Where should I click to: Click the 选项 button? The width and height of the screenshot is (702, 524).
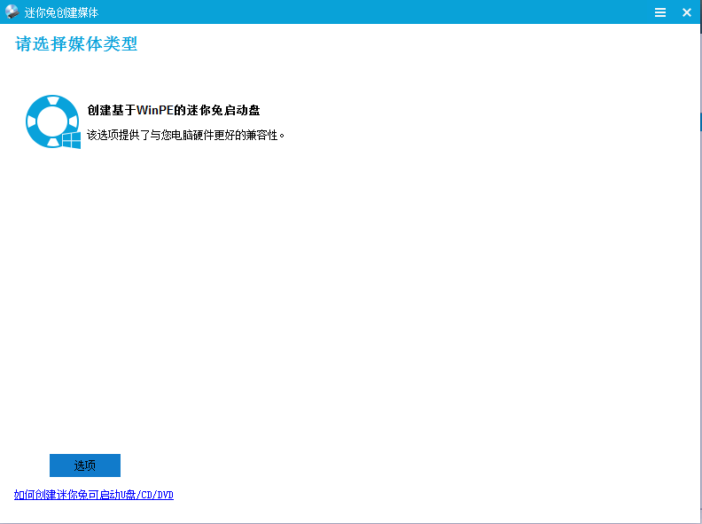coord(85,465)
